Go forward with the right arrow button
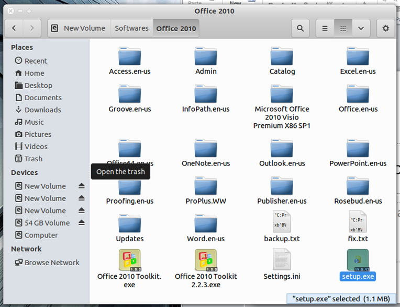 tap(32, 28)
